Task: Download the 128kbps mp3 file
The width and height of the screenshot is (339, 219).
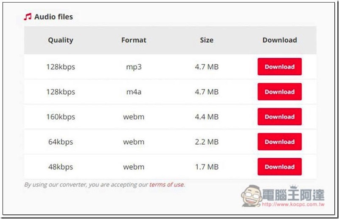Action: (279, 67)
